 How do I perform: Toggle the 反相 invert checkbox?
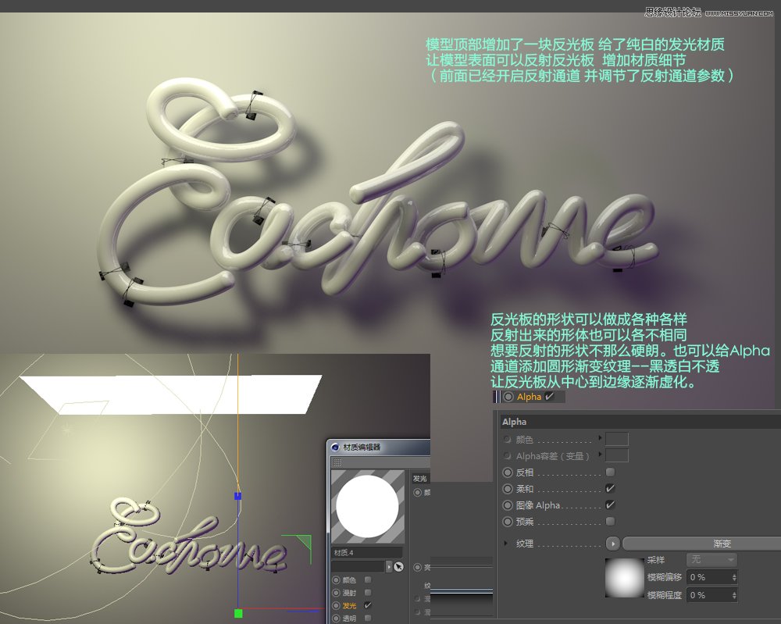609,472
